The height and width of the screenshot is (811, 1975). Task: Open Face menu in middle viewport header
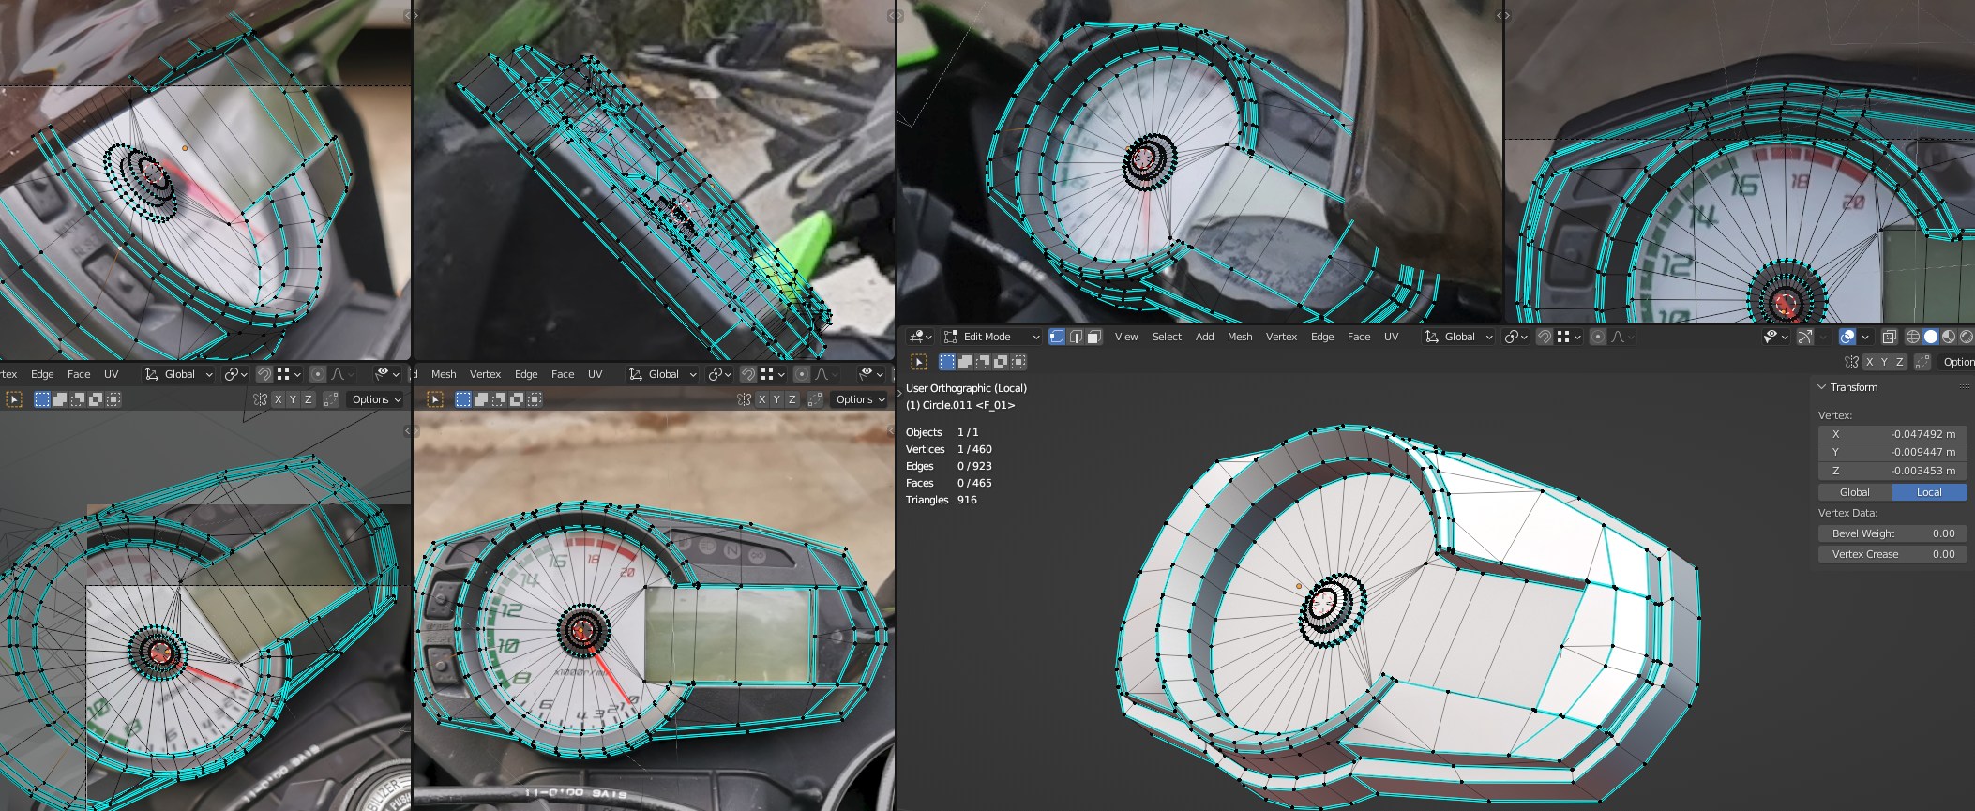[563, 374]
